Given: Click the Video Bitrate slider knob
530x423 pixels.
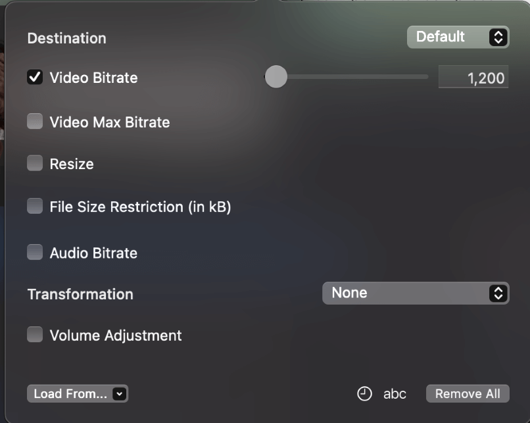Looking at the screenshot, I should coord(276,77).
